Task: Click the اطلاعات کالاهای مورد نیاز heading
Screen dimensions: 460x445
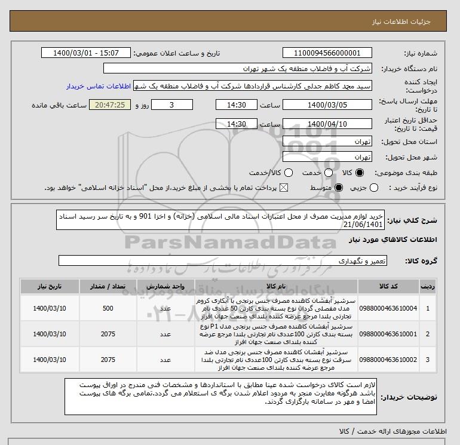Action: pos(393,240)
